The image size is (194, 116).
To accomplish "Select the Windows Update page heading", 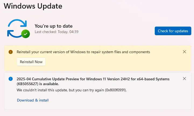I will tap(33, 6).
